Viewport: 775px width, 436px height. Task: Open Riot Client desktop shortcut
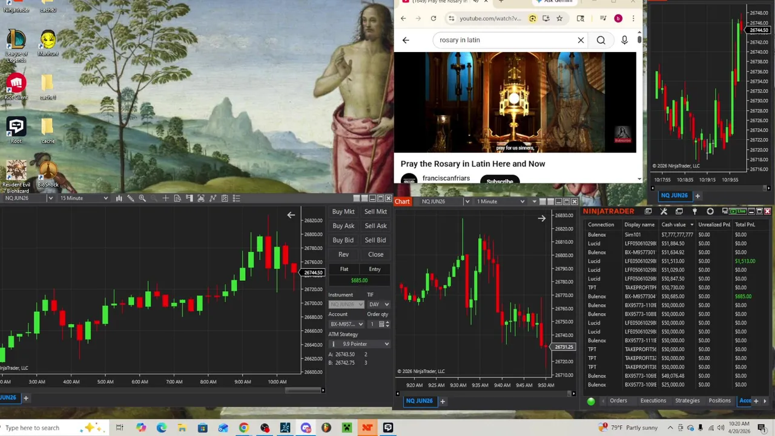point(16,87)
